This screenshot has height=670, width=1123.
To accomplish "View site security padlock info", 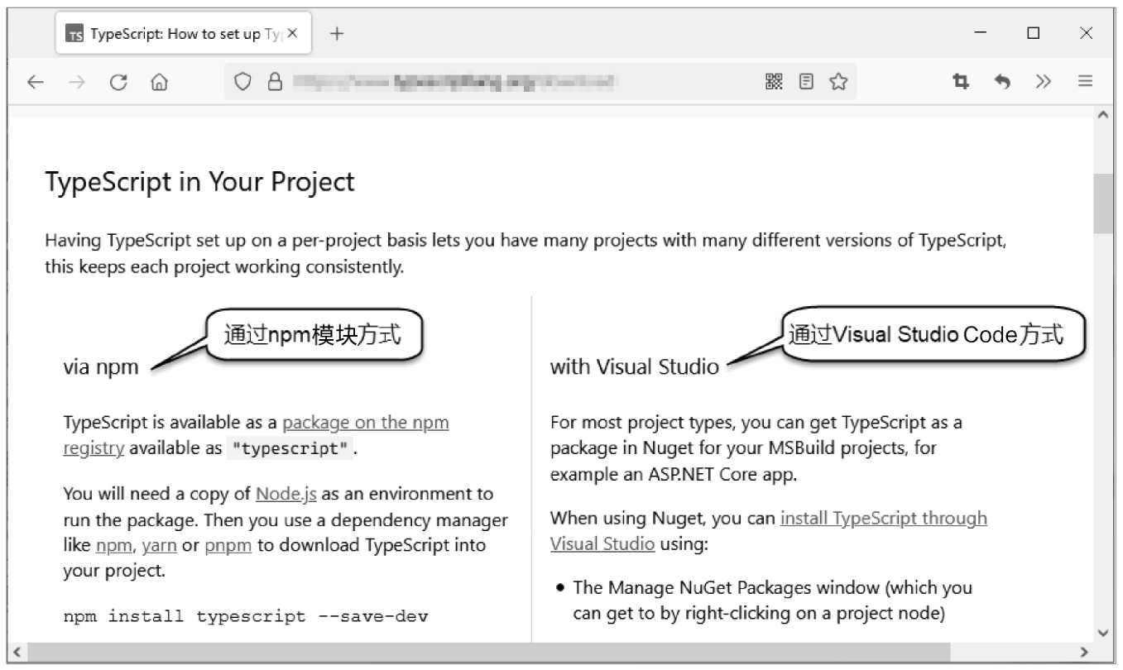I will [274, 81].
